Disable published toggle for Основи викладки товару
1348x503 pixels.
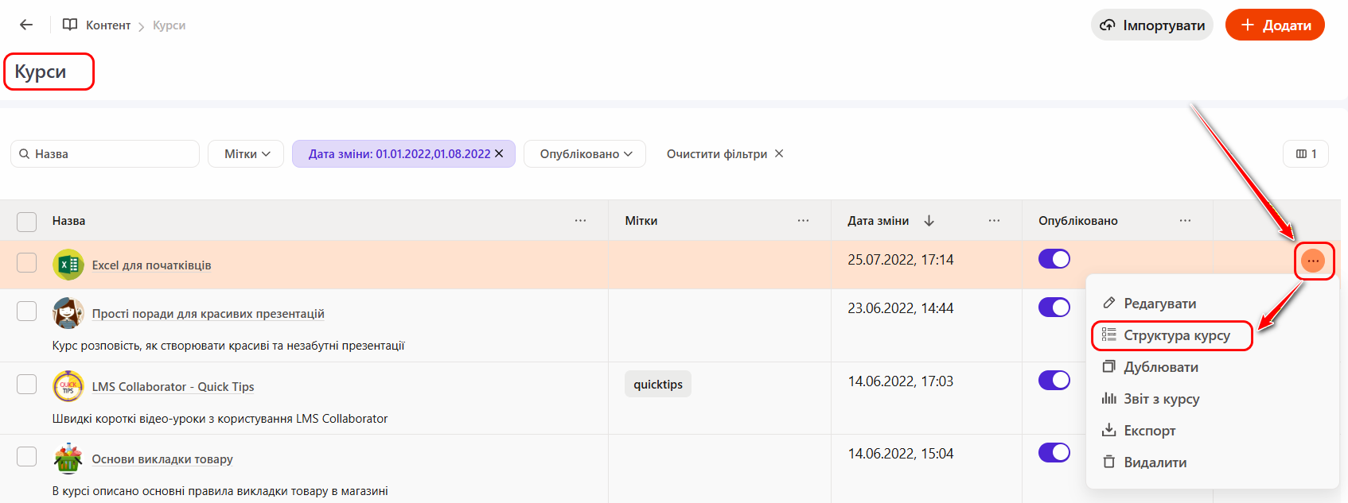point(1054,453)
